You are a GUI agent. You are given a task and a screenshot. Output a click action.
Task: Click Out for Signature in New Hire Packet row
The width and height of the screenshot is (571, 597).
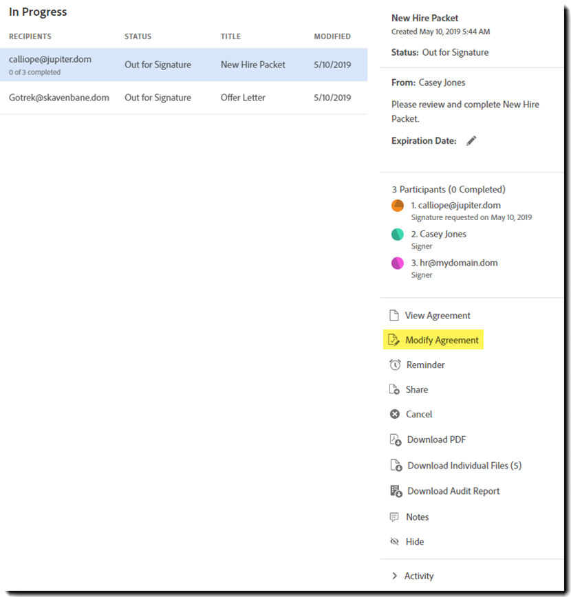[x=158, y=65]
